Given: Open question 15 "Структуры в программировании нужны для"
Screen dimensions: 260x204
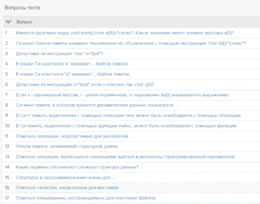Looking at the screenshot, I should (65, 177).
